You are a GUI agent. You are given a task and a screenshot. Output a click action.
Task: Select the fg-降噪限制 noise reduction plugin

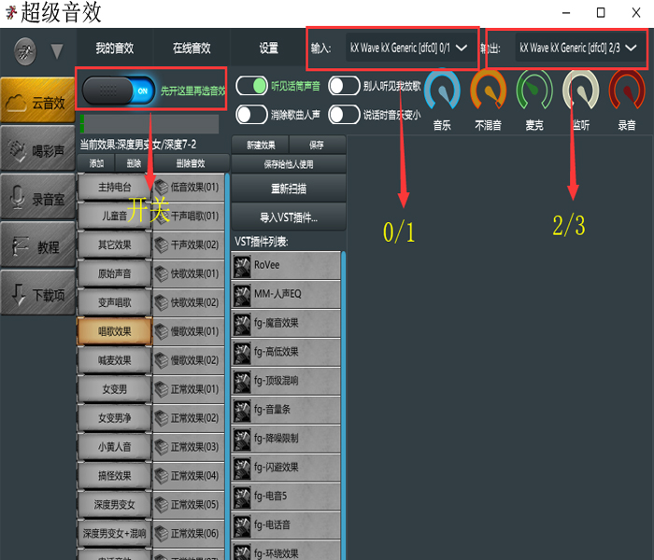tap(286, 439)
